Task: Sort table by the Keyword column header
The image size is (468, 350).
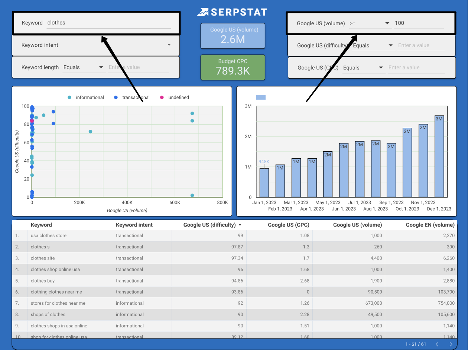Action: click(41, 225)
